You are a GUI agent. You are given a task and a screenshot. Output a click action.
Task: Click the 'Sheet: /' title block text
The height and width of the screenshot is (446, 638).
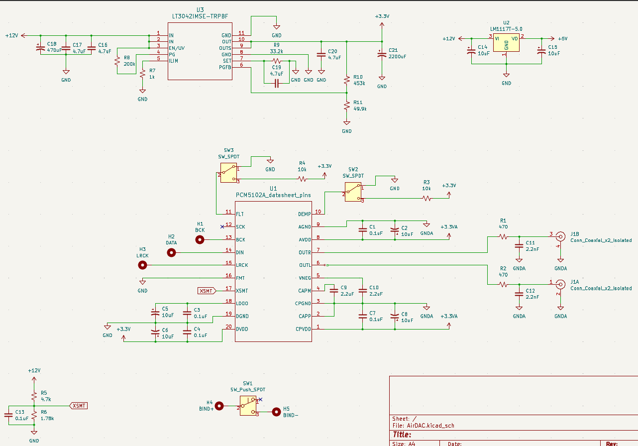coord(404,419)
